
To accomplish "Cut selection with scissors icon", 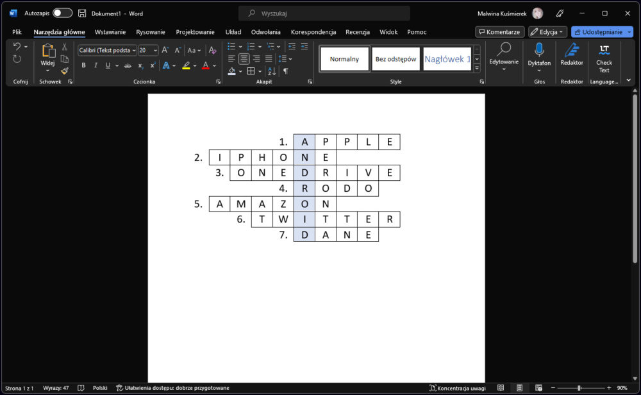I will click(64, 47).
